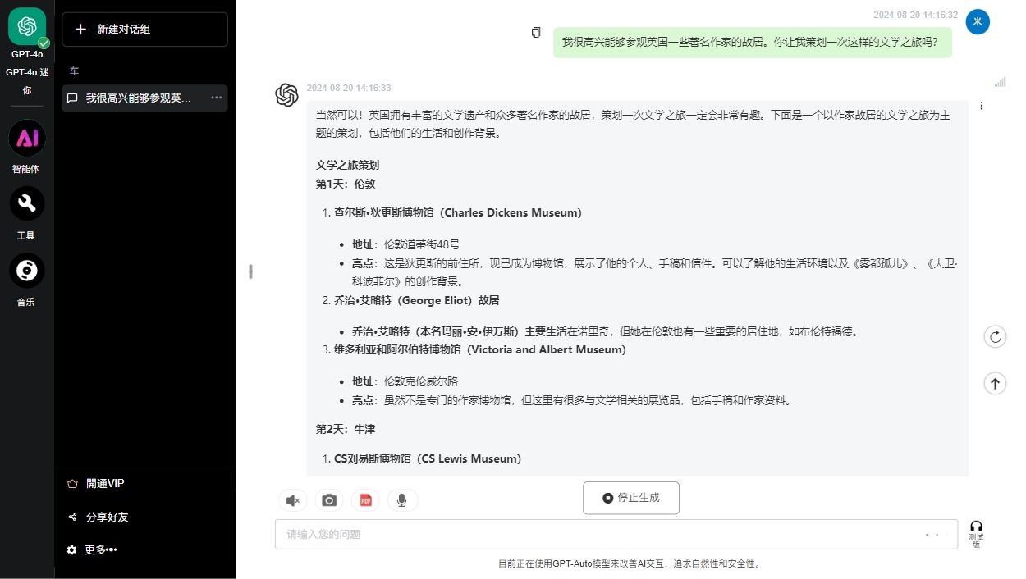Click the timestamp 2024-08-20 14:16:33
Image resolution: width=1026 pixels, height=579 pixels.
(349, 88)
